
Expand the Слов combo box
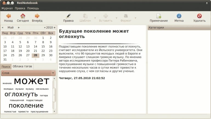coord(53,73)
